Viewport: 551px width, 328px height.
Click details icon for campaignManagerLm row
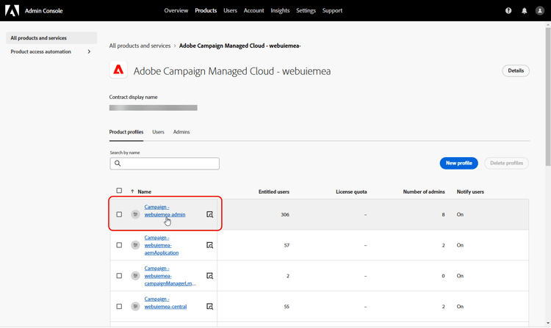[209, 276]
